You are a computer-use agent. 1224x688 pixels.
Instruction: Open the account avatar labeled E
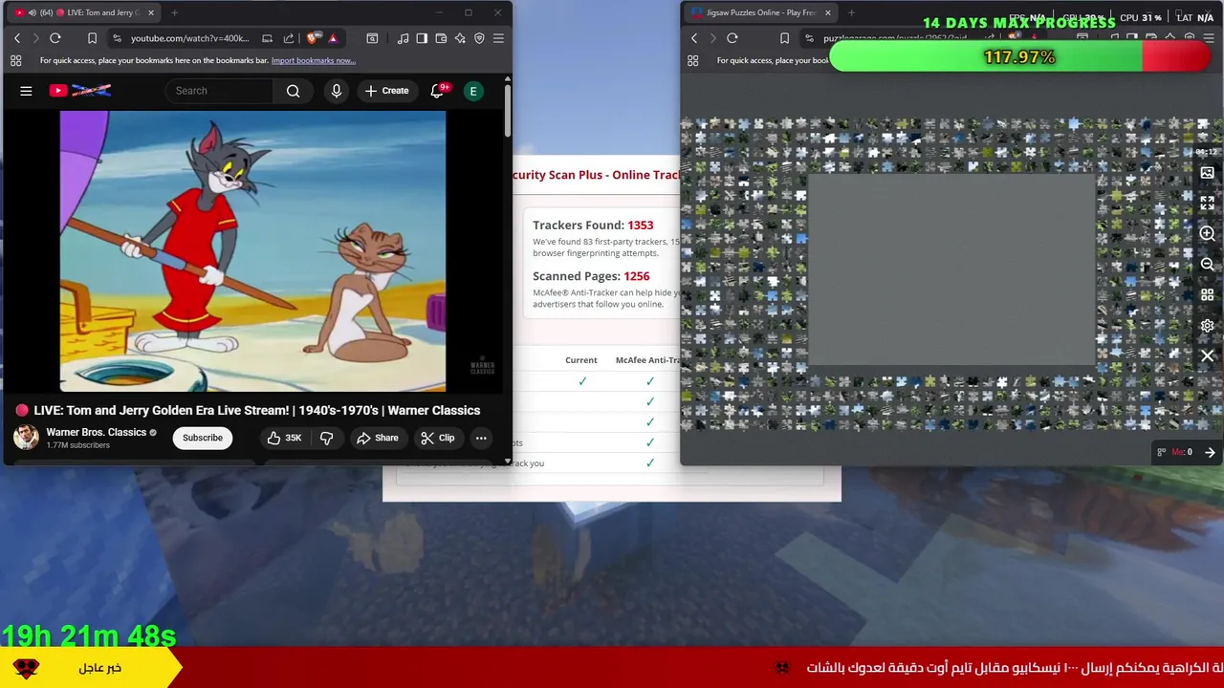coord(472,91)
